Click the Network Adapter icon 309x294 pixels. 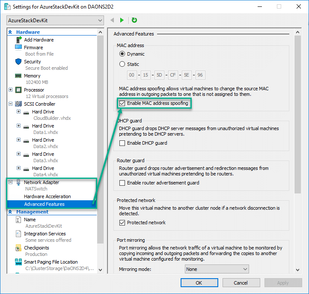pyautogui.click(x=18, y=182)
